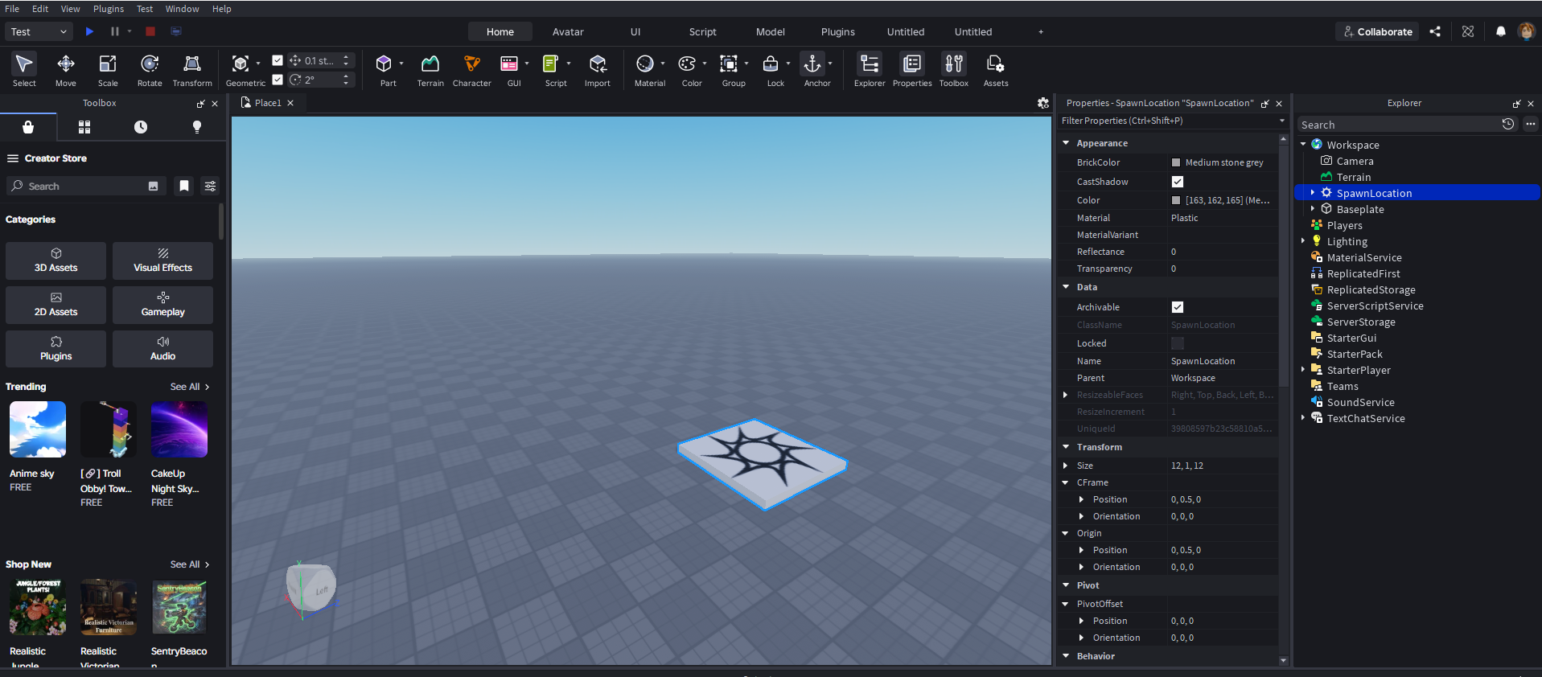
Task: Open Toolbox creations lightbulb tab
Action: click(x=197, y=127)
